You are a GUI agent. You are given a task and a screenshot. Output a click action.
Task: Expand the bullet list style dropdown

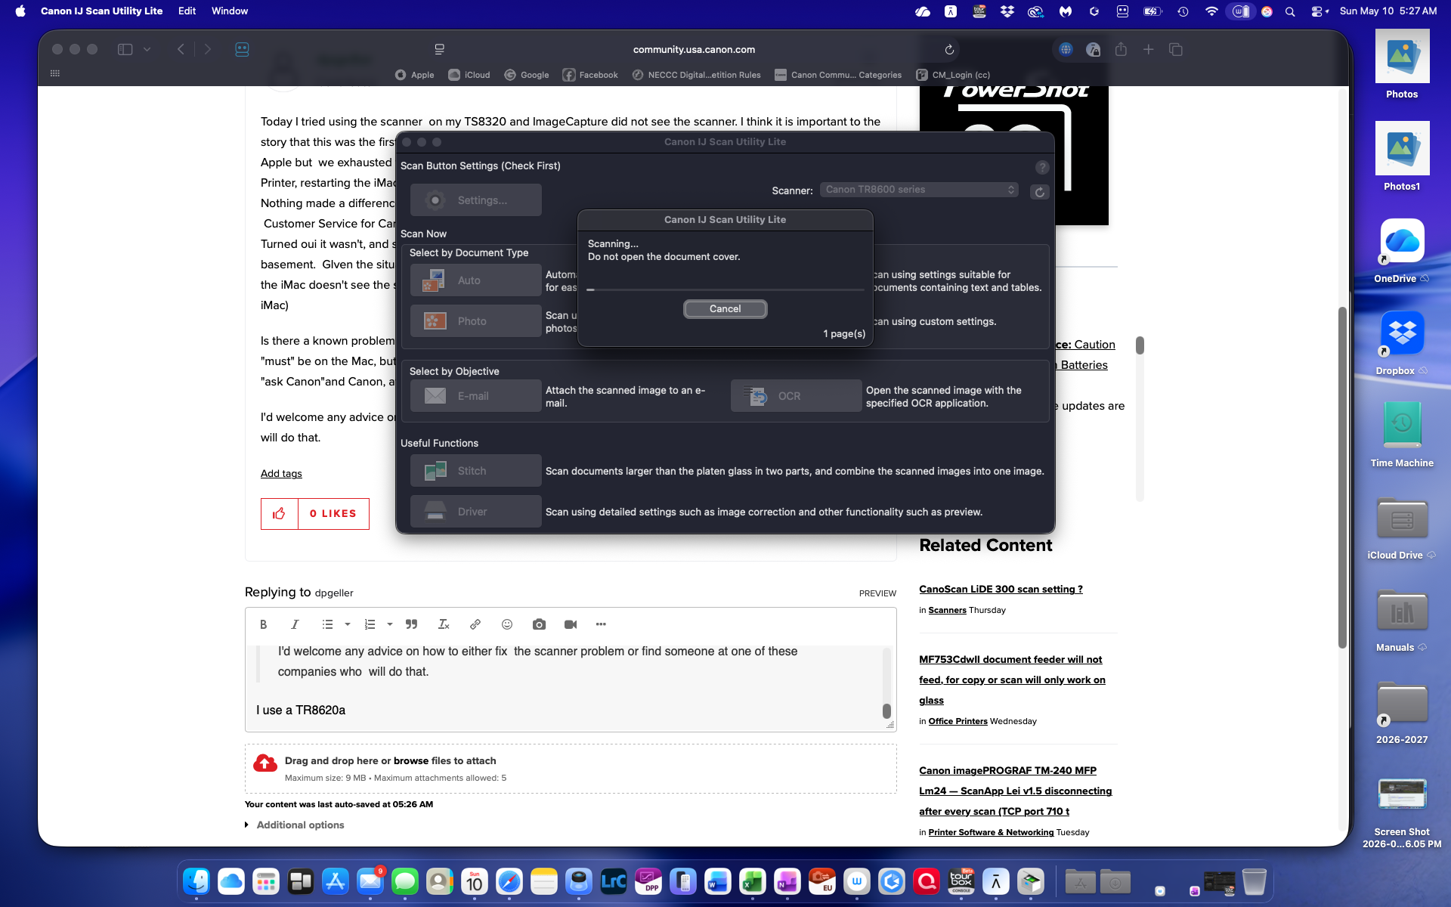tap(348, 624)
